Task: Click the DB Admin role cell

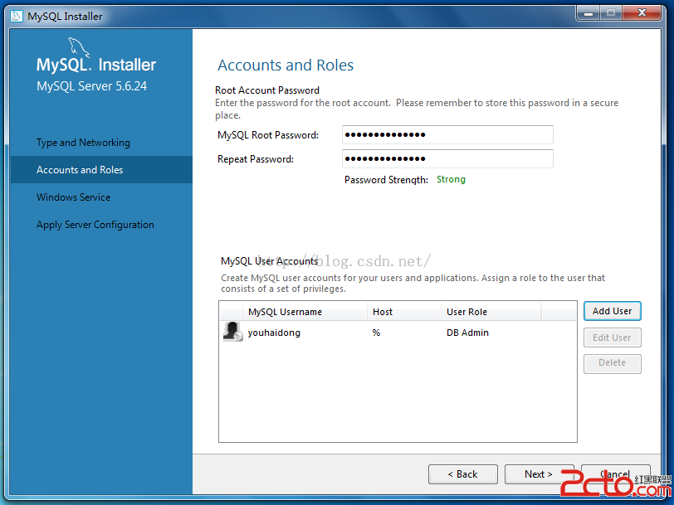Action: click(467, 333)
